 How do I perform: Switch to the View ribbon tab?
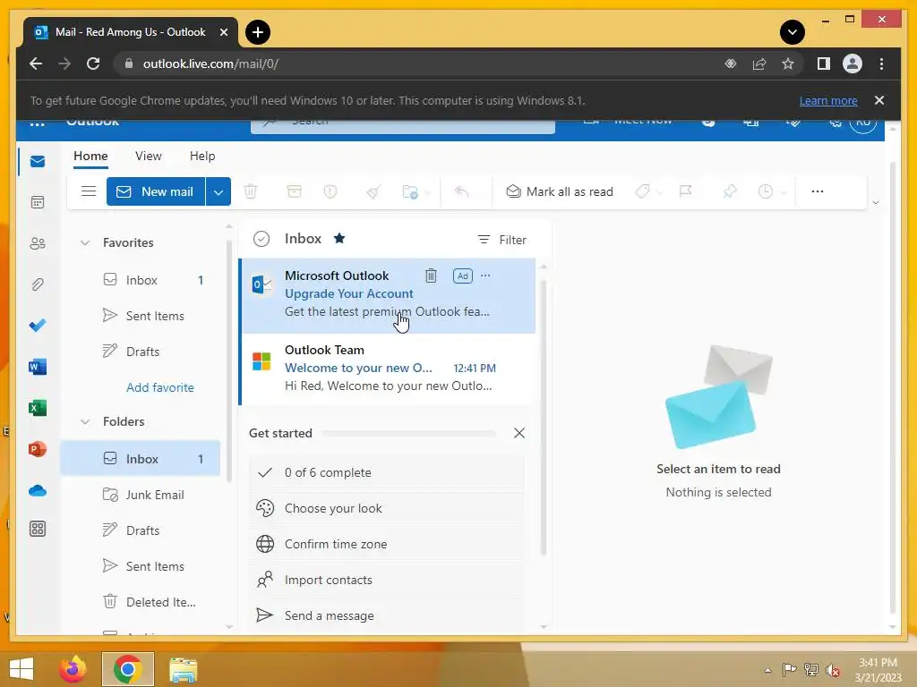tap(148, 156)
